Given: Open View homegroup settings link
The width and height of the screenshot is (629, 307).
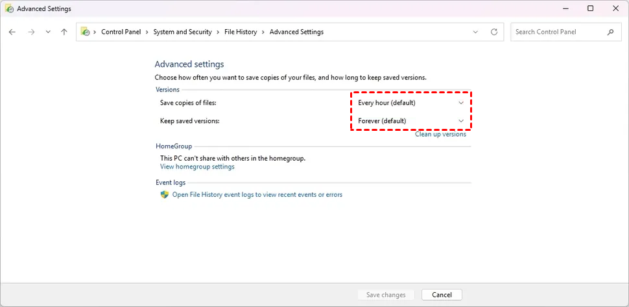Looking at the screenshot, I should point(197,166).
